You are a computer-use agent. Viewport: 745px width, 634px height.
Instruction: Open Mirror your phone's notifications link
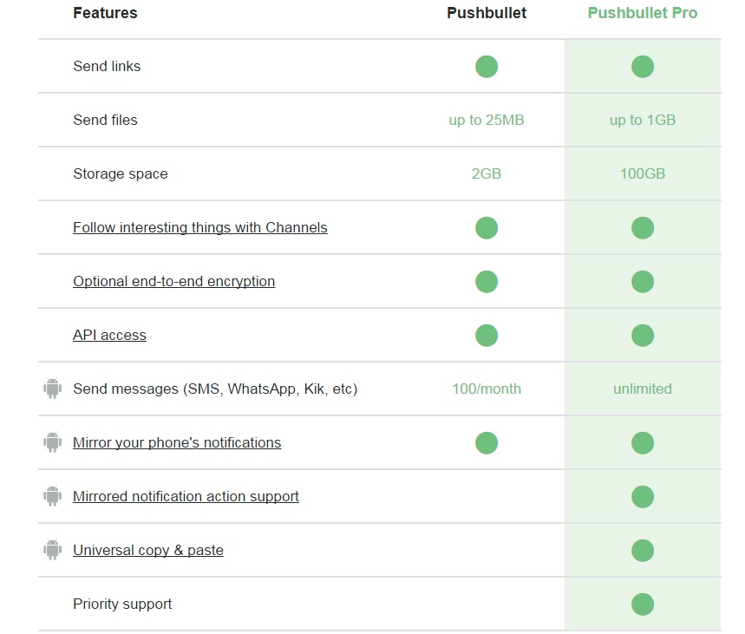[177, 442]
